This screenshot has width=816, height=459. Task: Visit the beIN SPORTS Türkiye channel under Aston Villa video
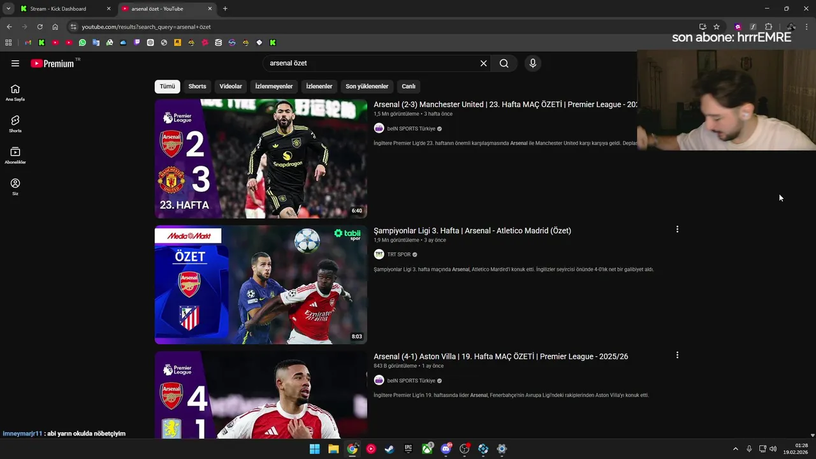click(411, 381)
